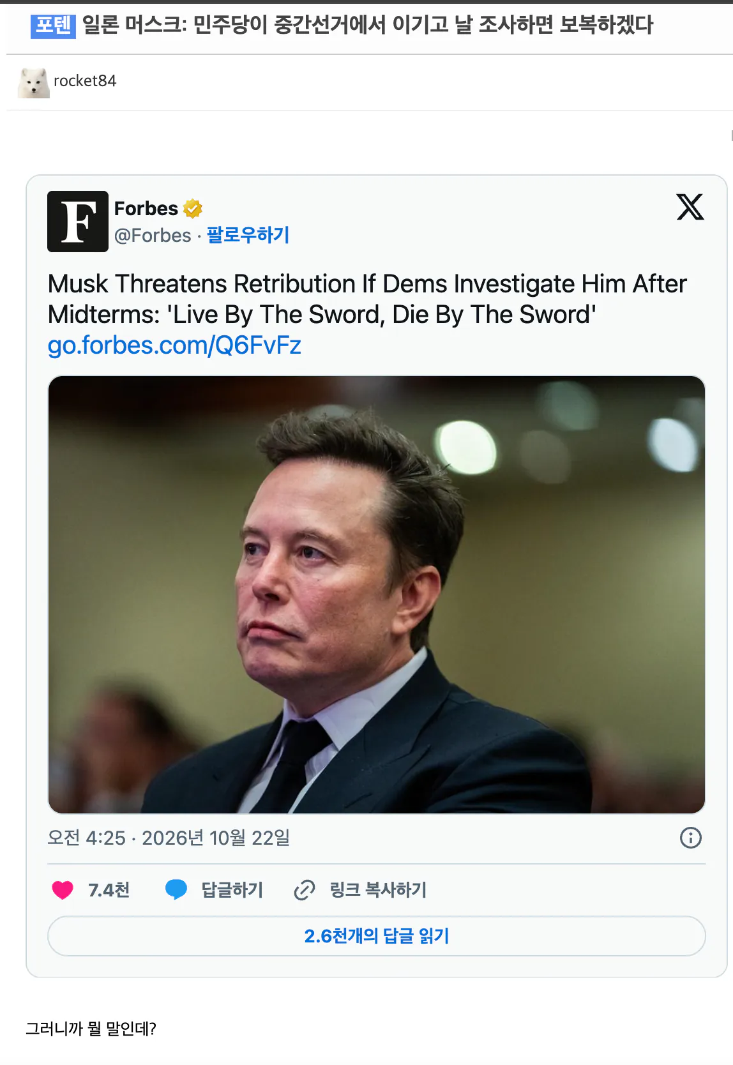Open the tweet info circle icon
The height and width of the screenshot is (1065, 733).
[691, 838]
